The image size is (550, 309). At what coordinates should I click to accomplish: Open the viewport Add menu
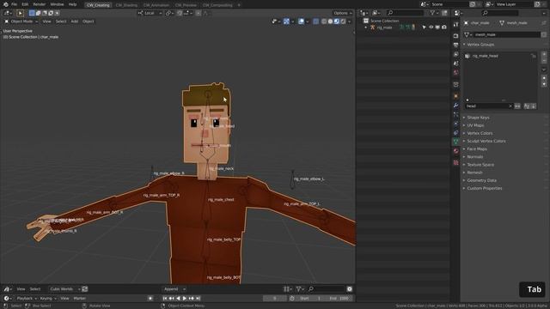click(x=75, y=21)
